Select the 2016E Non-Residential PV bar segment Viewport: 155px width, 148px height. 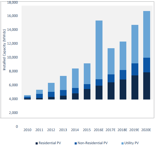(99, 82)
